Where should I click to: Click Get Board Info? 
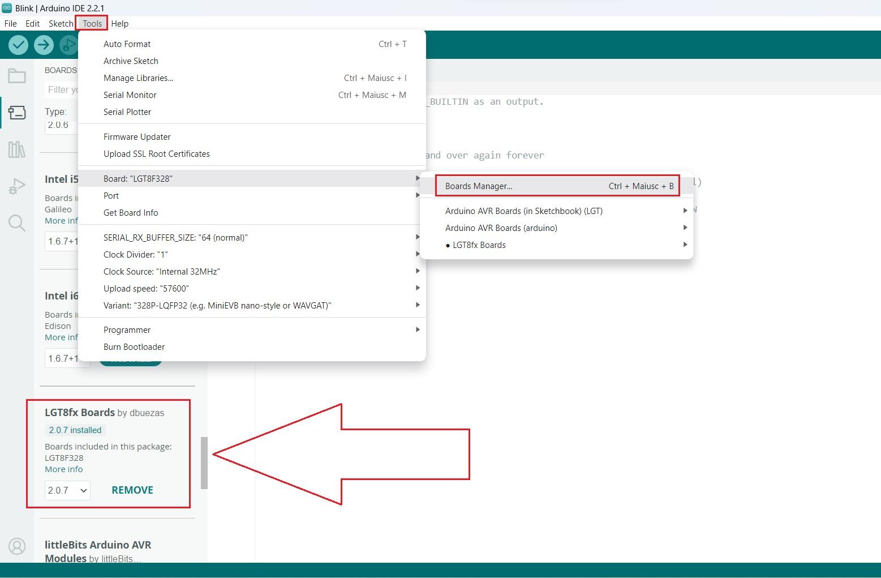[x=252, y=212]
